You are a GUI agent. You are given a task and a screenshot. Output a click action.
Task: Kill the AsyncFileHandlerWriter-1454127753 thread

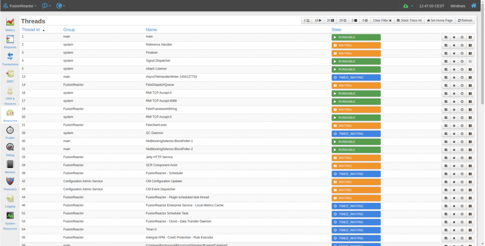pyautogui.click(x=454, y=78)
